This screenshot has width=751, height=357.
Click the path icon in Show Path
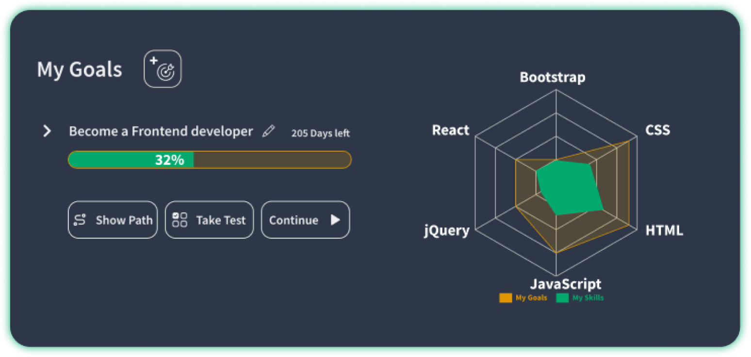(80, 220)
